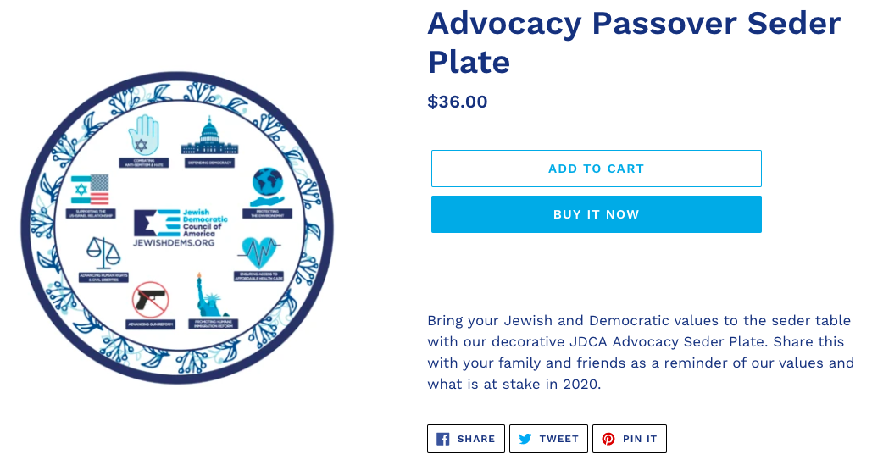Viewport: 872px width, 465px height.
Task: Click the Jewish Democratic Council logo
Action: pyautogui.click(x=181, y=227)
